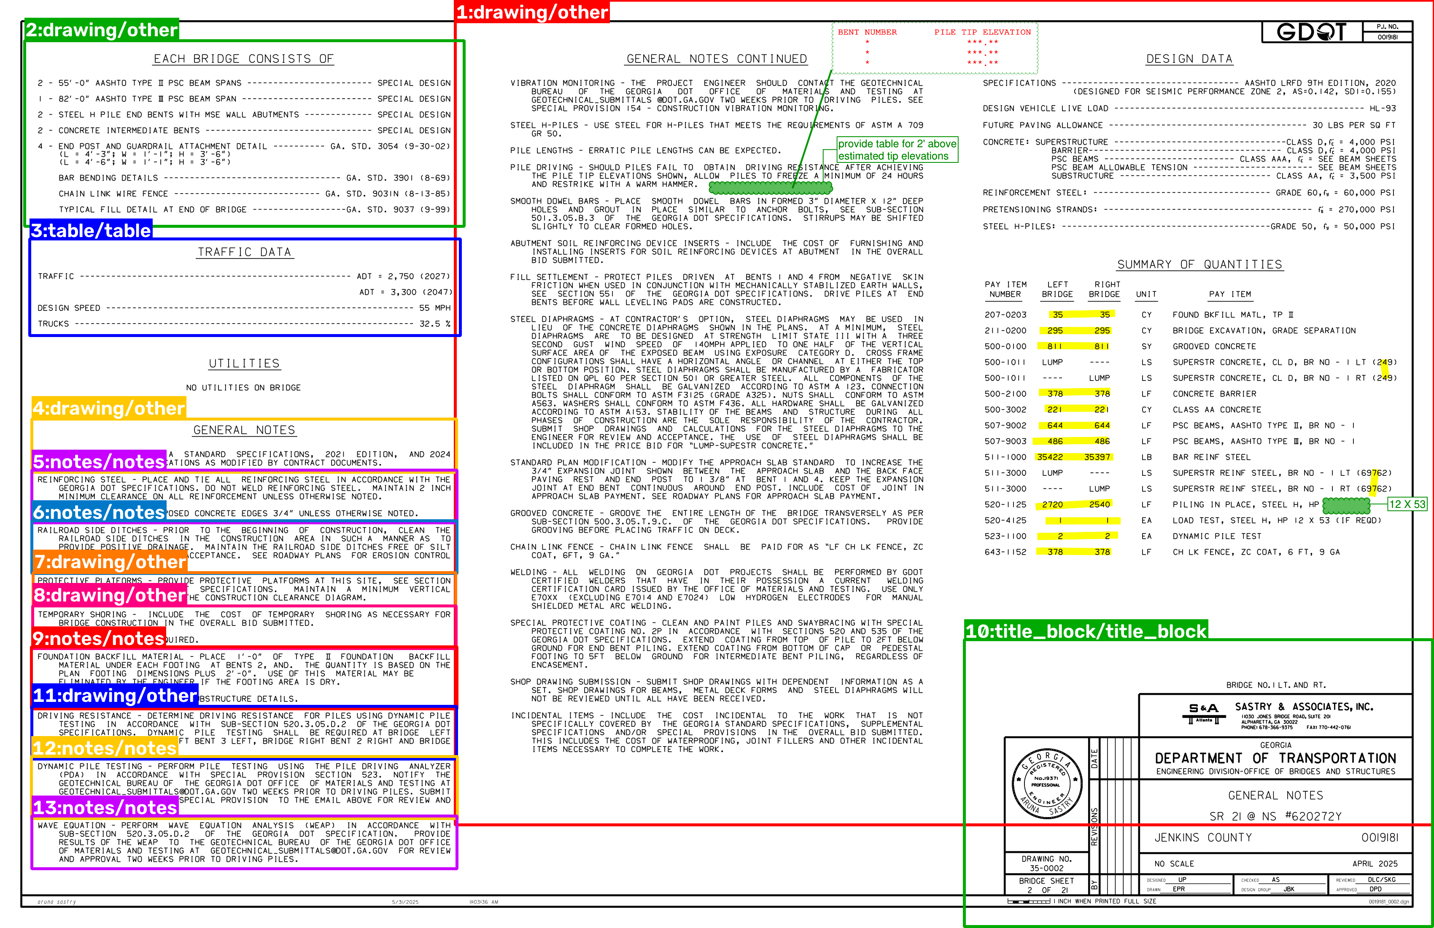Click pay item number "507-9002"
The width and height of the screenshot is (1434, 928).
coord(1005,426)
